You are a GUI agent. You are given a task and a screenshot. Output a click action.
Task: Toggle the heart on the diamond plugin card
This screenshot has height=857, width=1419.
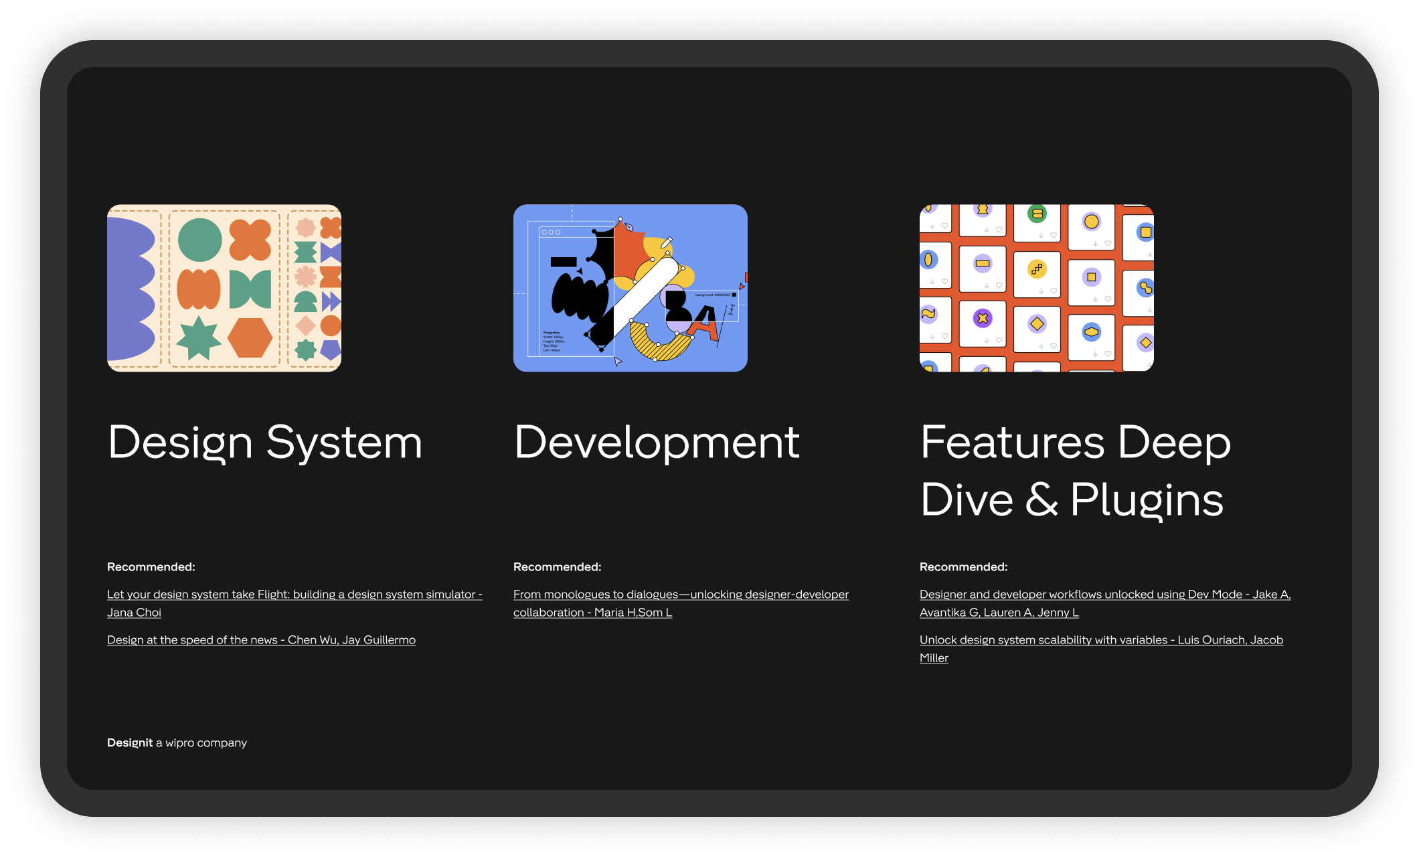point(1054,345)
